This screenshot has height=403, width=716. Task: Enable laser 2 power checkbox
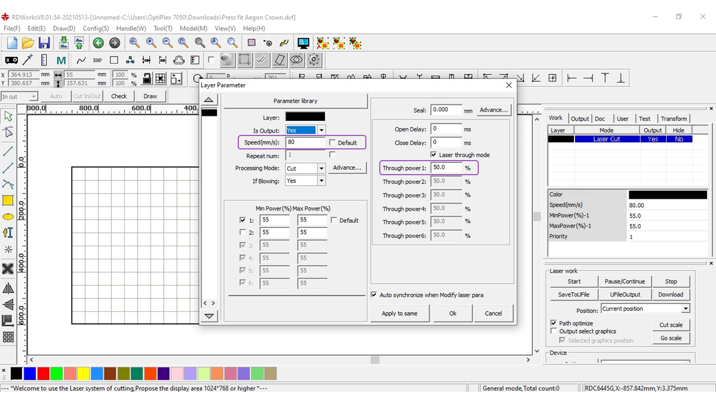tap(242, 232)
